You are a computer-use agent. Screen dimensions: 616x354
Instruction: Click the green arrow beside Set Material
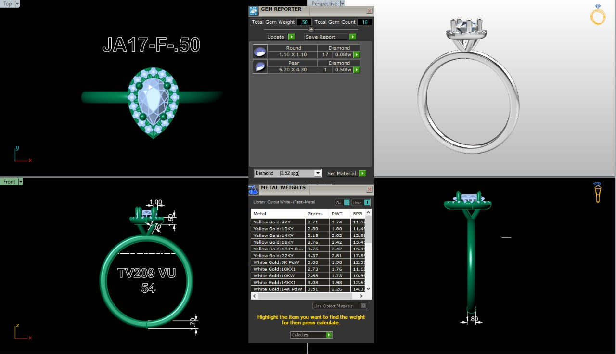click(x=362, y=173)
